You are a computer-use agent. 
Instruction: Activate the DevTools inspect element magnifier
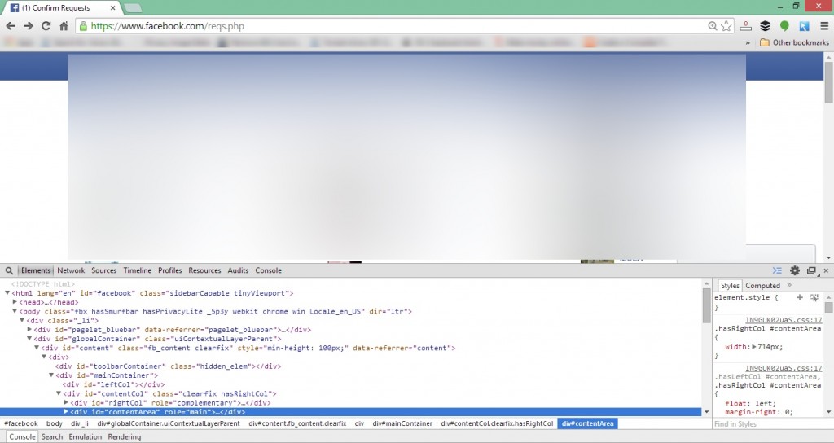[9, 270]
